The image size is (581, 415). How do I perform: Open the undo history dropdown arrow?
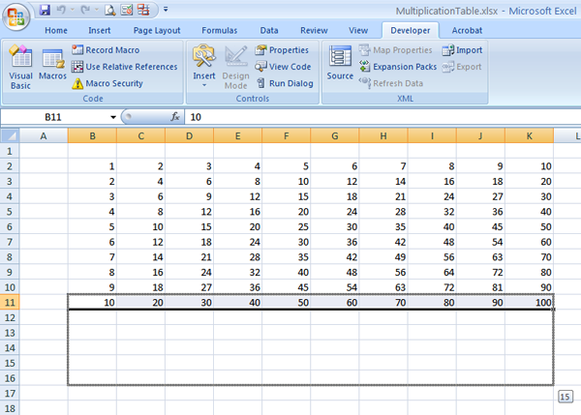tap(73, 10)
